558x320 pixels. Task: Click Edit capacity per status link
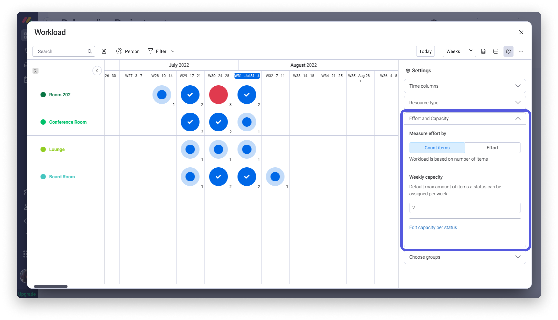coord(433,227)
